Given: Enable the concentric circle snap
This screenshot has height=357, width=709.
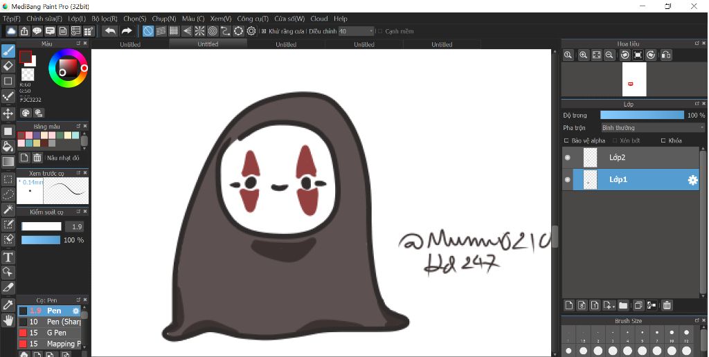Looking at the screenshot, I should click(x=213, y=31).
